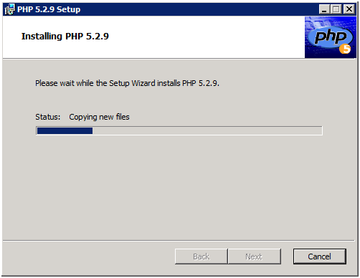The height and width of the screenshot is (278, 360).
Task: Click the 'Status:' label
Action: pyautogui.click(x=48, y=117)
